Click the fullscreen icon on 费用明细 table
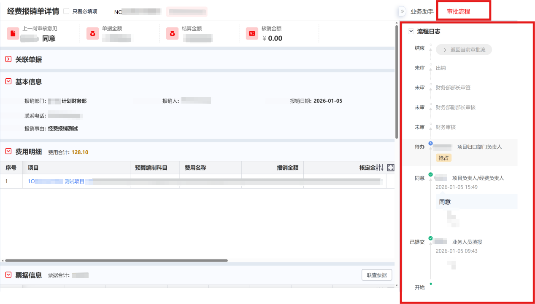535x304 pixels. click(x=391, y=168)
